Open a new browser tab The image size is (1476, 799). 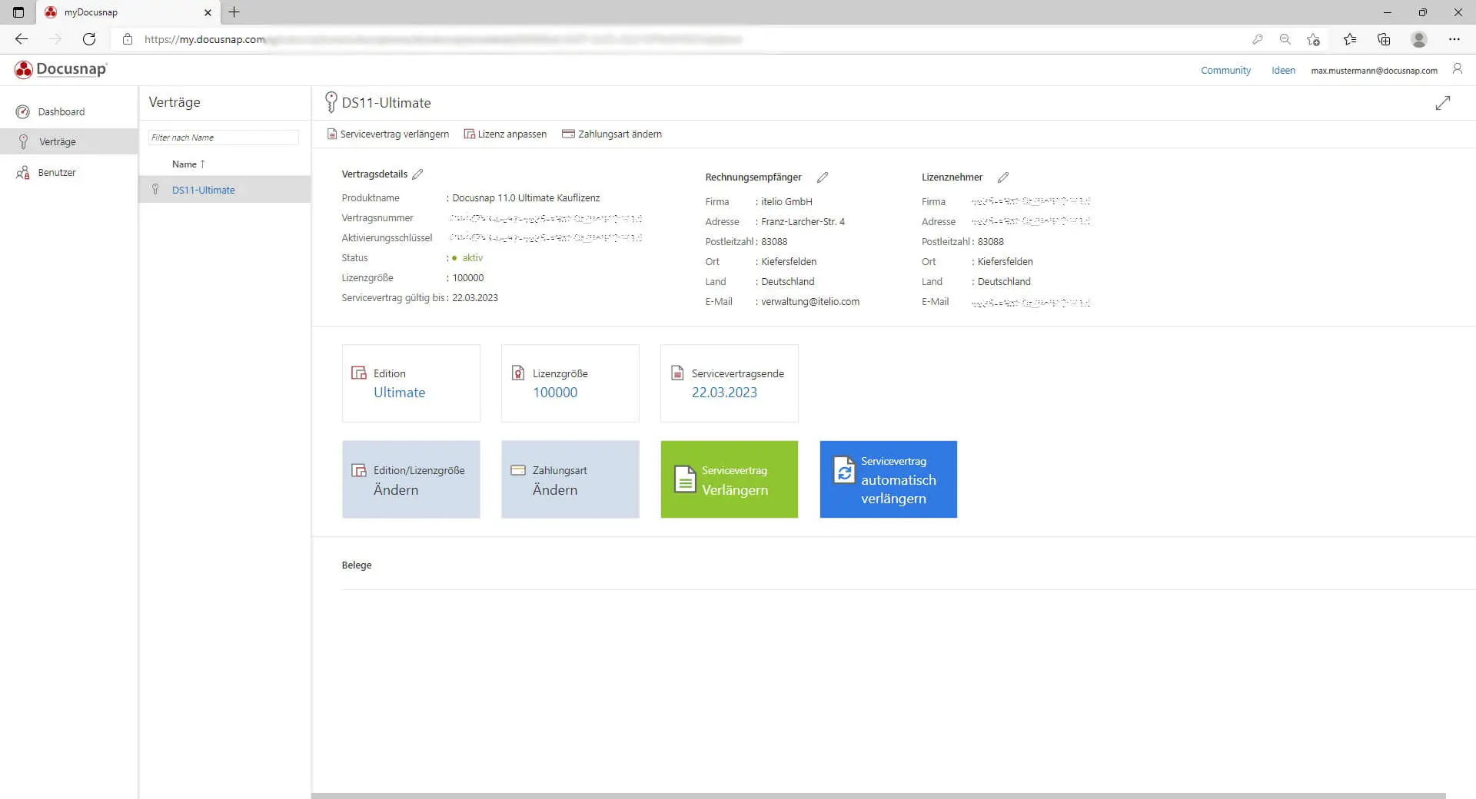[234, 12]
